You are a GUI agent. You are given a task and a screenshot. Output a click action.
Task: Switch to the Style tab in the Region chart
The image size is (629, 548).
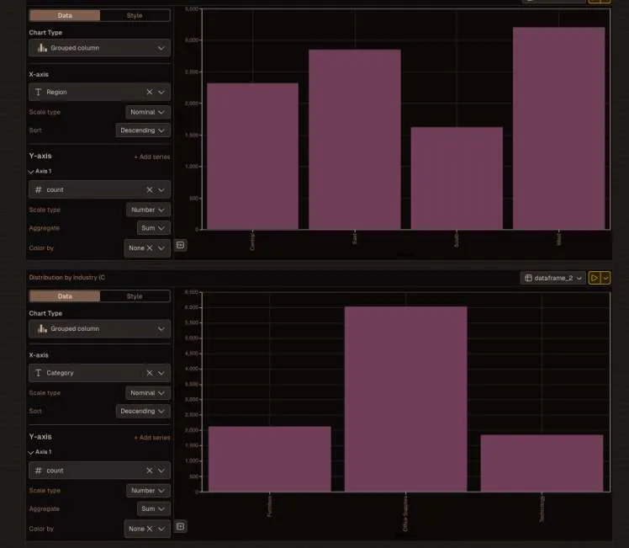pos(135,15)
